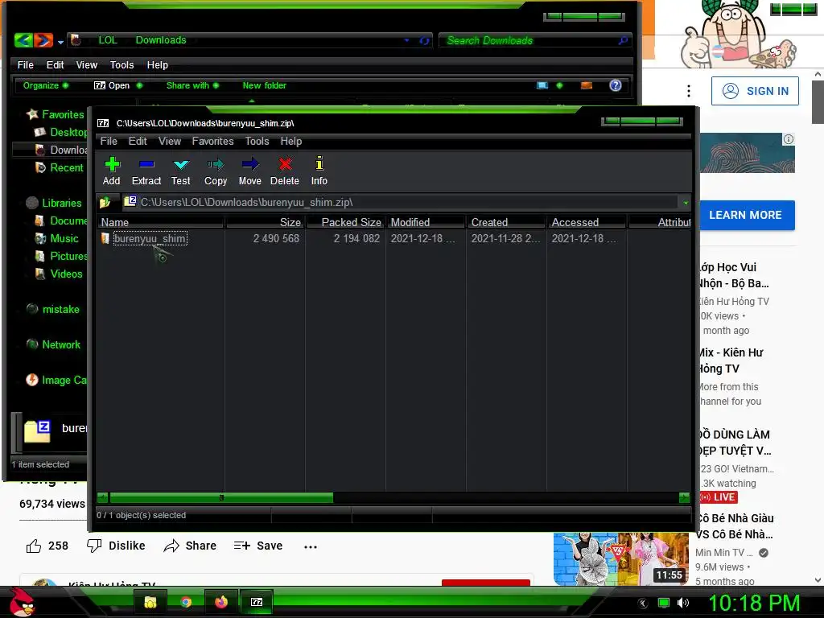
Task: Click the 7-Zip address path field
Action: [x=402, y=202]
